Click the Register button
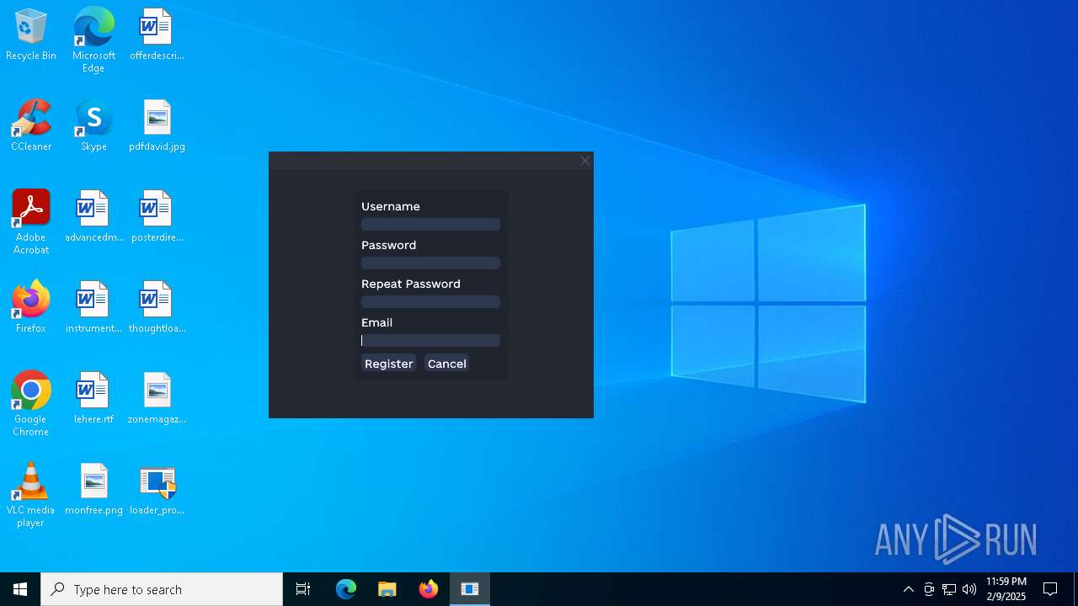The height and width of the screenshot is (606, 1078). 388,364
